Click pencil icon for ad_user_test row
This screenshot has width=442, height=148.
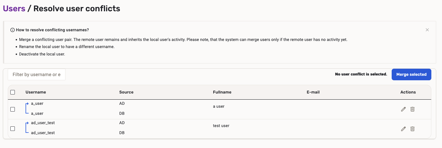pyautogui.click(x=403, y=129)
